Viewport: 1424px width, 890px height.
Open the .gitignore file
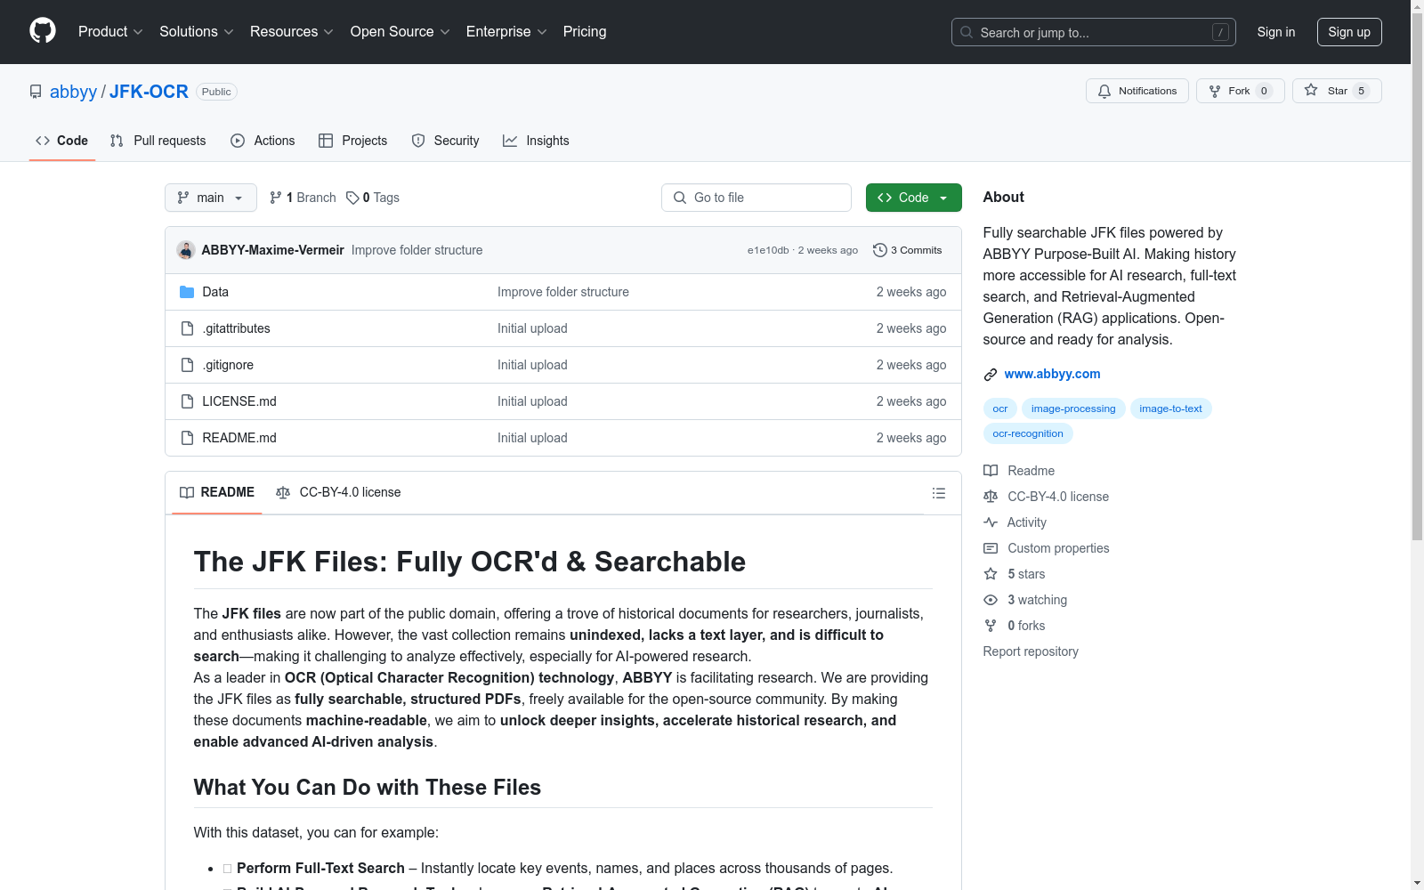(x=228, y=365)
